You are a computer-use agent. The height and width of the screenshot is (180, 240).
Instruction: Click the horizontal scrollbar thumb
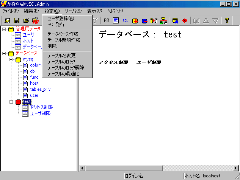124,168
